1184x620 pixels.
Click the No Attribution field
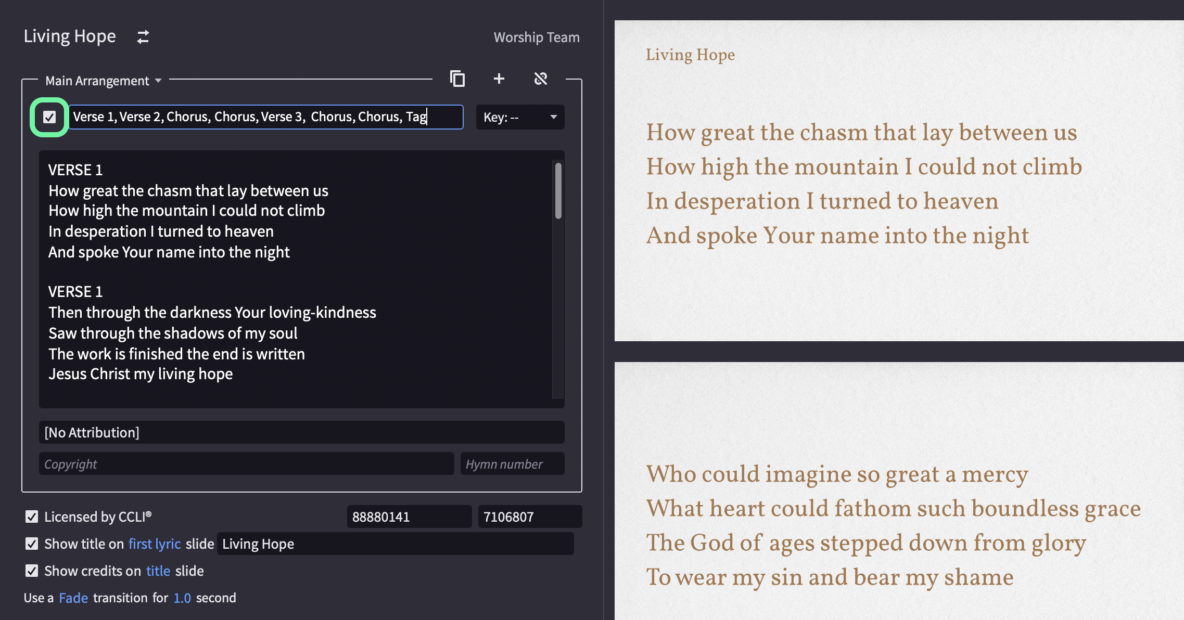pos(301,432)
